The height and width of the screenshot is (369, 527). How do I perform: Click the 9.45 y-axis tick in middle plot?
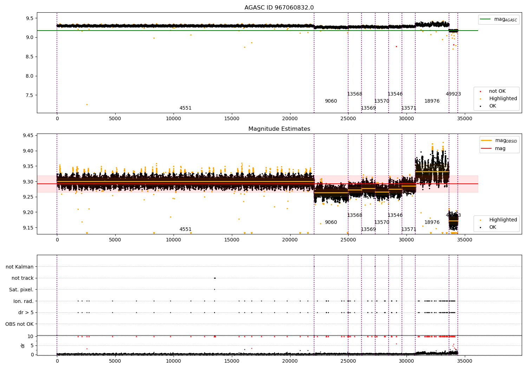(28, 136)
